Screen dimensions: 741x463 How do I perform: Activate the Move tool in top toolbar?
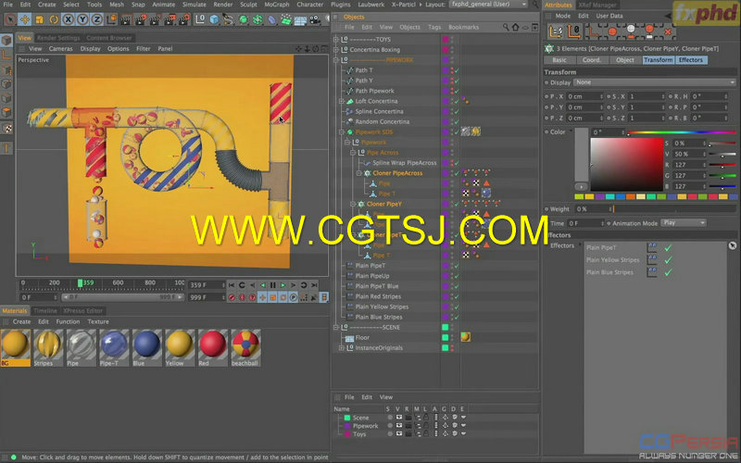click(25, 19)
